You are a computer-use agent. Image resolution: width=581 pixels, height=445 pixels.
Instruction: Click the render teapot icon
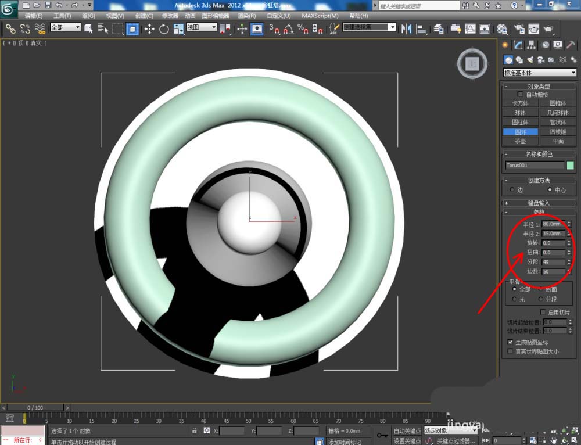(548, 28)
